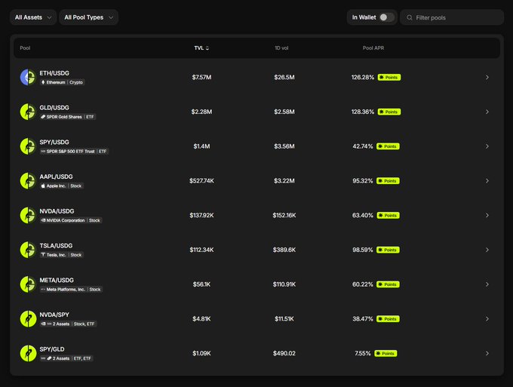Click the SPDR Gold Shares ETF tag
The height and width of the screenshot is (387, 513).
point(68,117)
